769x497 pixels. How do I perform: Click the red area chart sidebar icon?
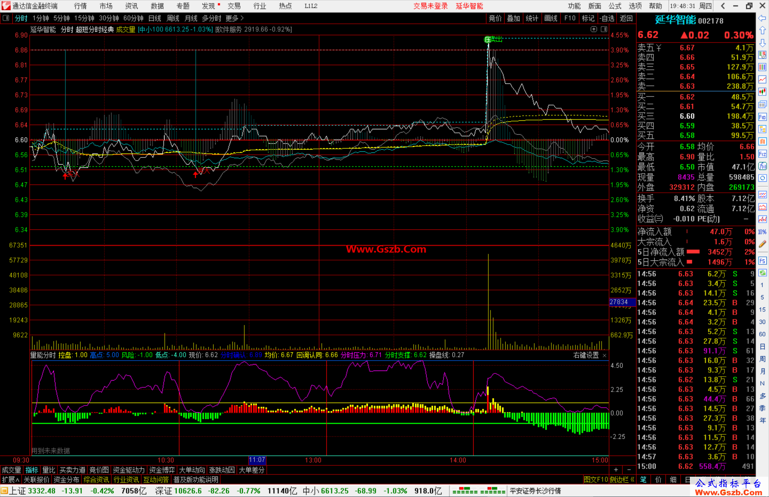[x=762, y=207]
